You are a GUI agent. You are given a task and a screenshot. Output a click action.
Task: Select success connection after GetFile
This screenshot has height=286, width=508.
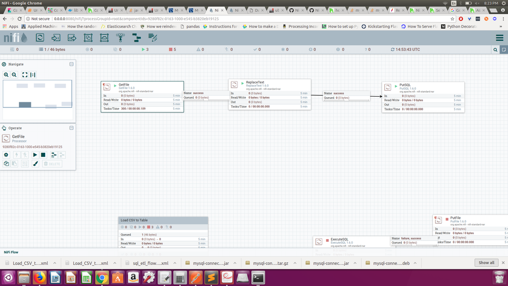[x=206, y=95]
